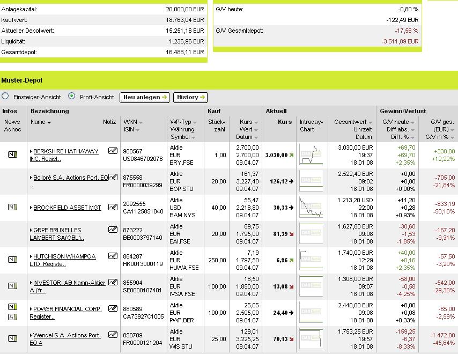Viewport: 458px width, 354px height.
Task: Click Liquidität value 1.236,96 EUR
Action: click(x=186, y=41)
